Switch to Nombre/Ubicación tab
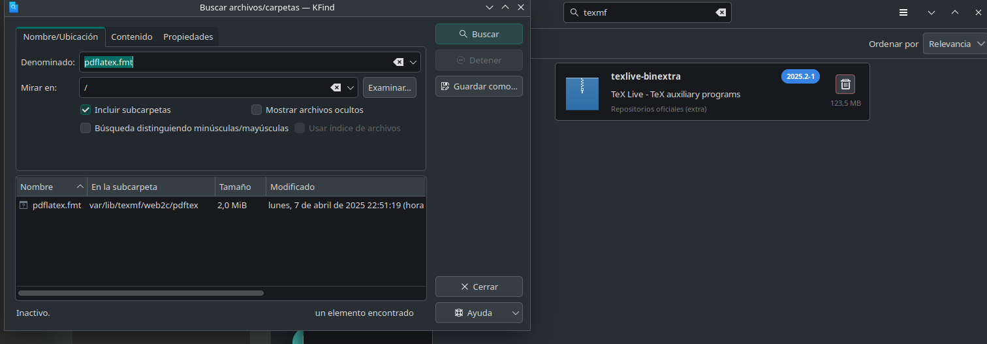 (61, 37)
